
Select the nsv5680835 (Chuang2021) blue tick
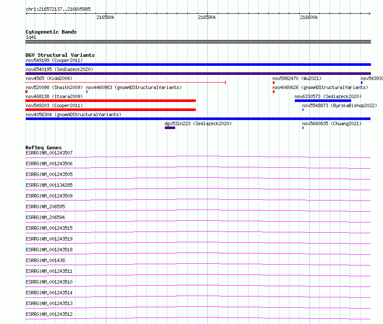pyautogui.click(x=303, y=128)
